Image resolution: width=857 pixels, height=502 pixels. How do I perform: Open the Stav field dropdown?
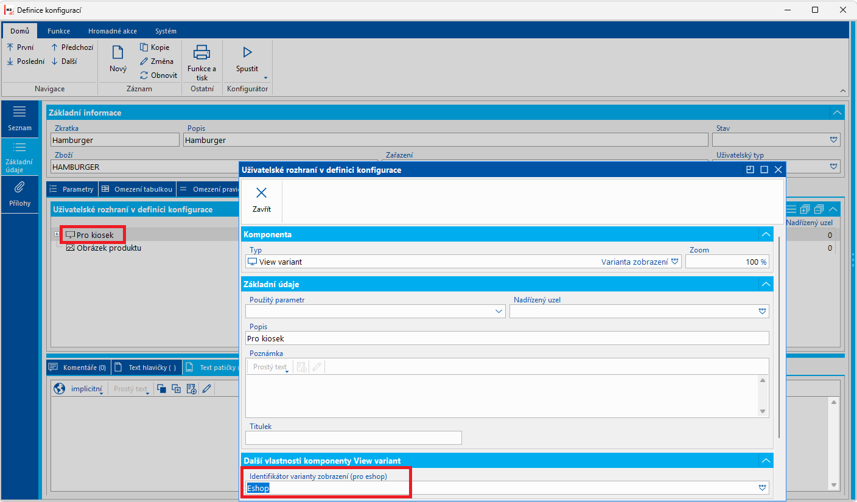tap(833, 140)
